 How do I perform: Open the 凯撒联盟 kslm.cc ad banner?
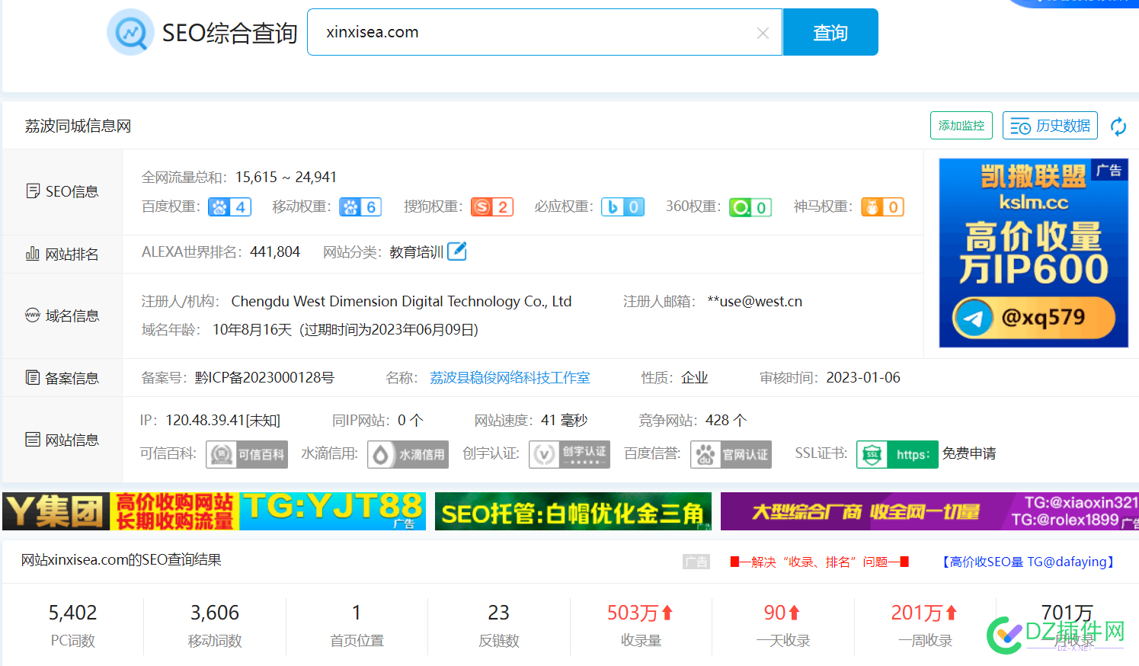point(1033,252)
